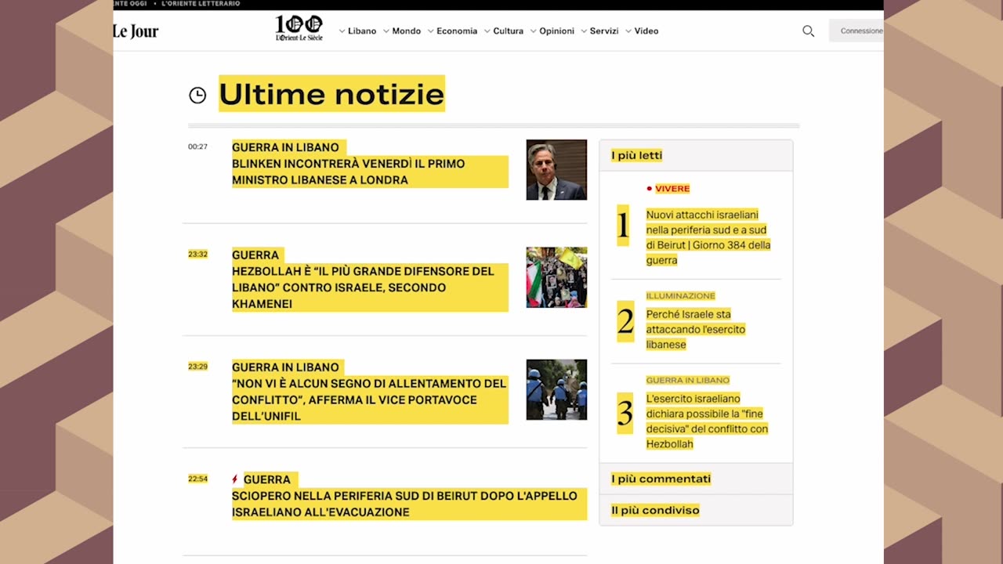
Task: Click the flags crowd photo thumbnail
Action: point(556,277)
